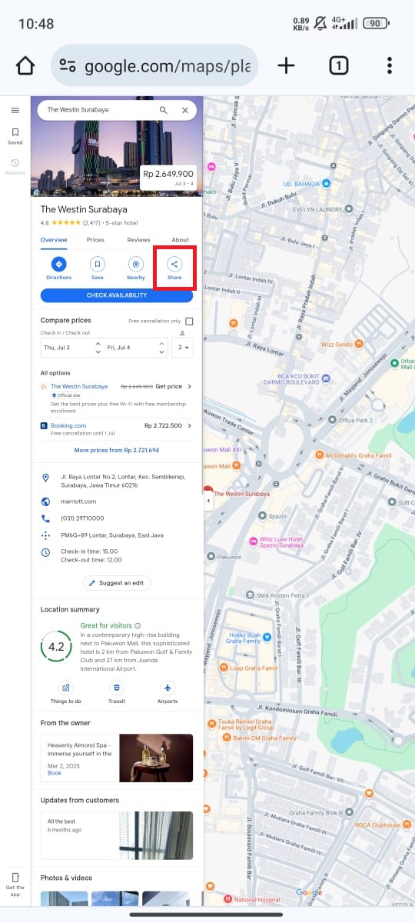
Task: Open the hamburger menu in sidebar
Action: click(x=15, y=110)
